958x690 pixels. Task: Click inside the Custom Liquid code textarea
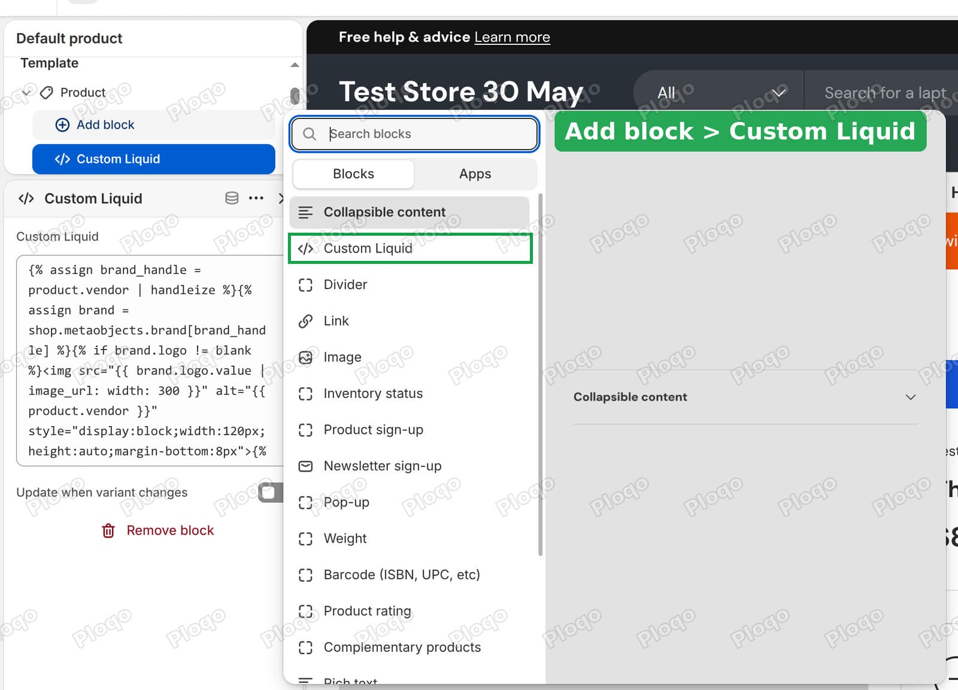[x=150, y=360]
